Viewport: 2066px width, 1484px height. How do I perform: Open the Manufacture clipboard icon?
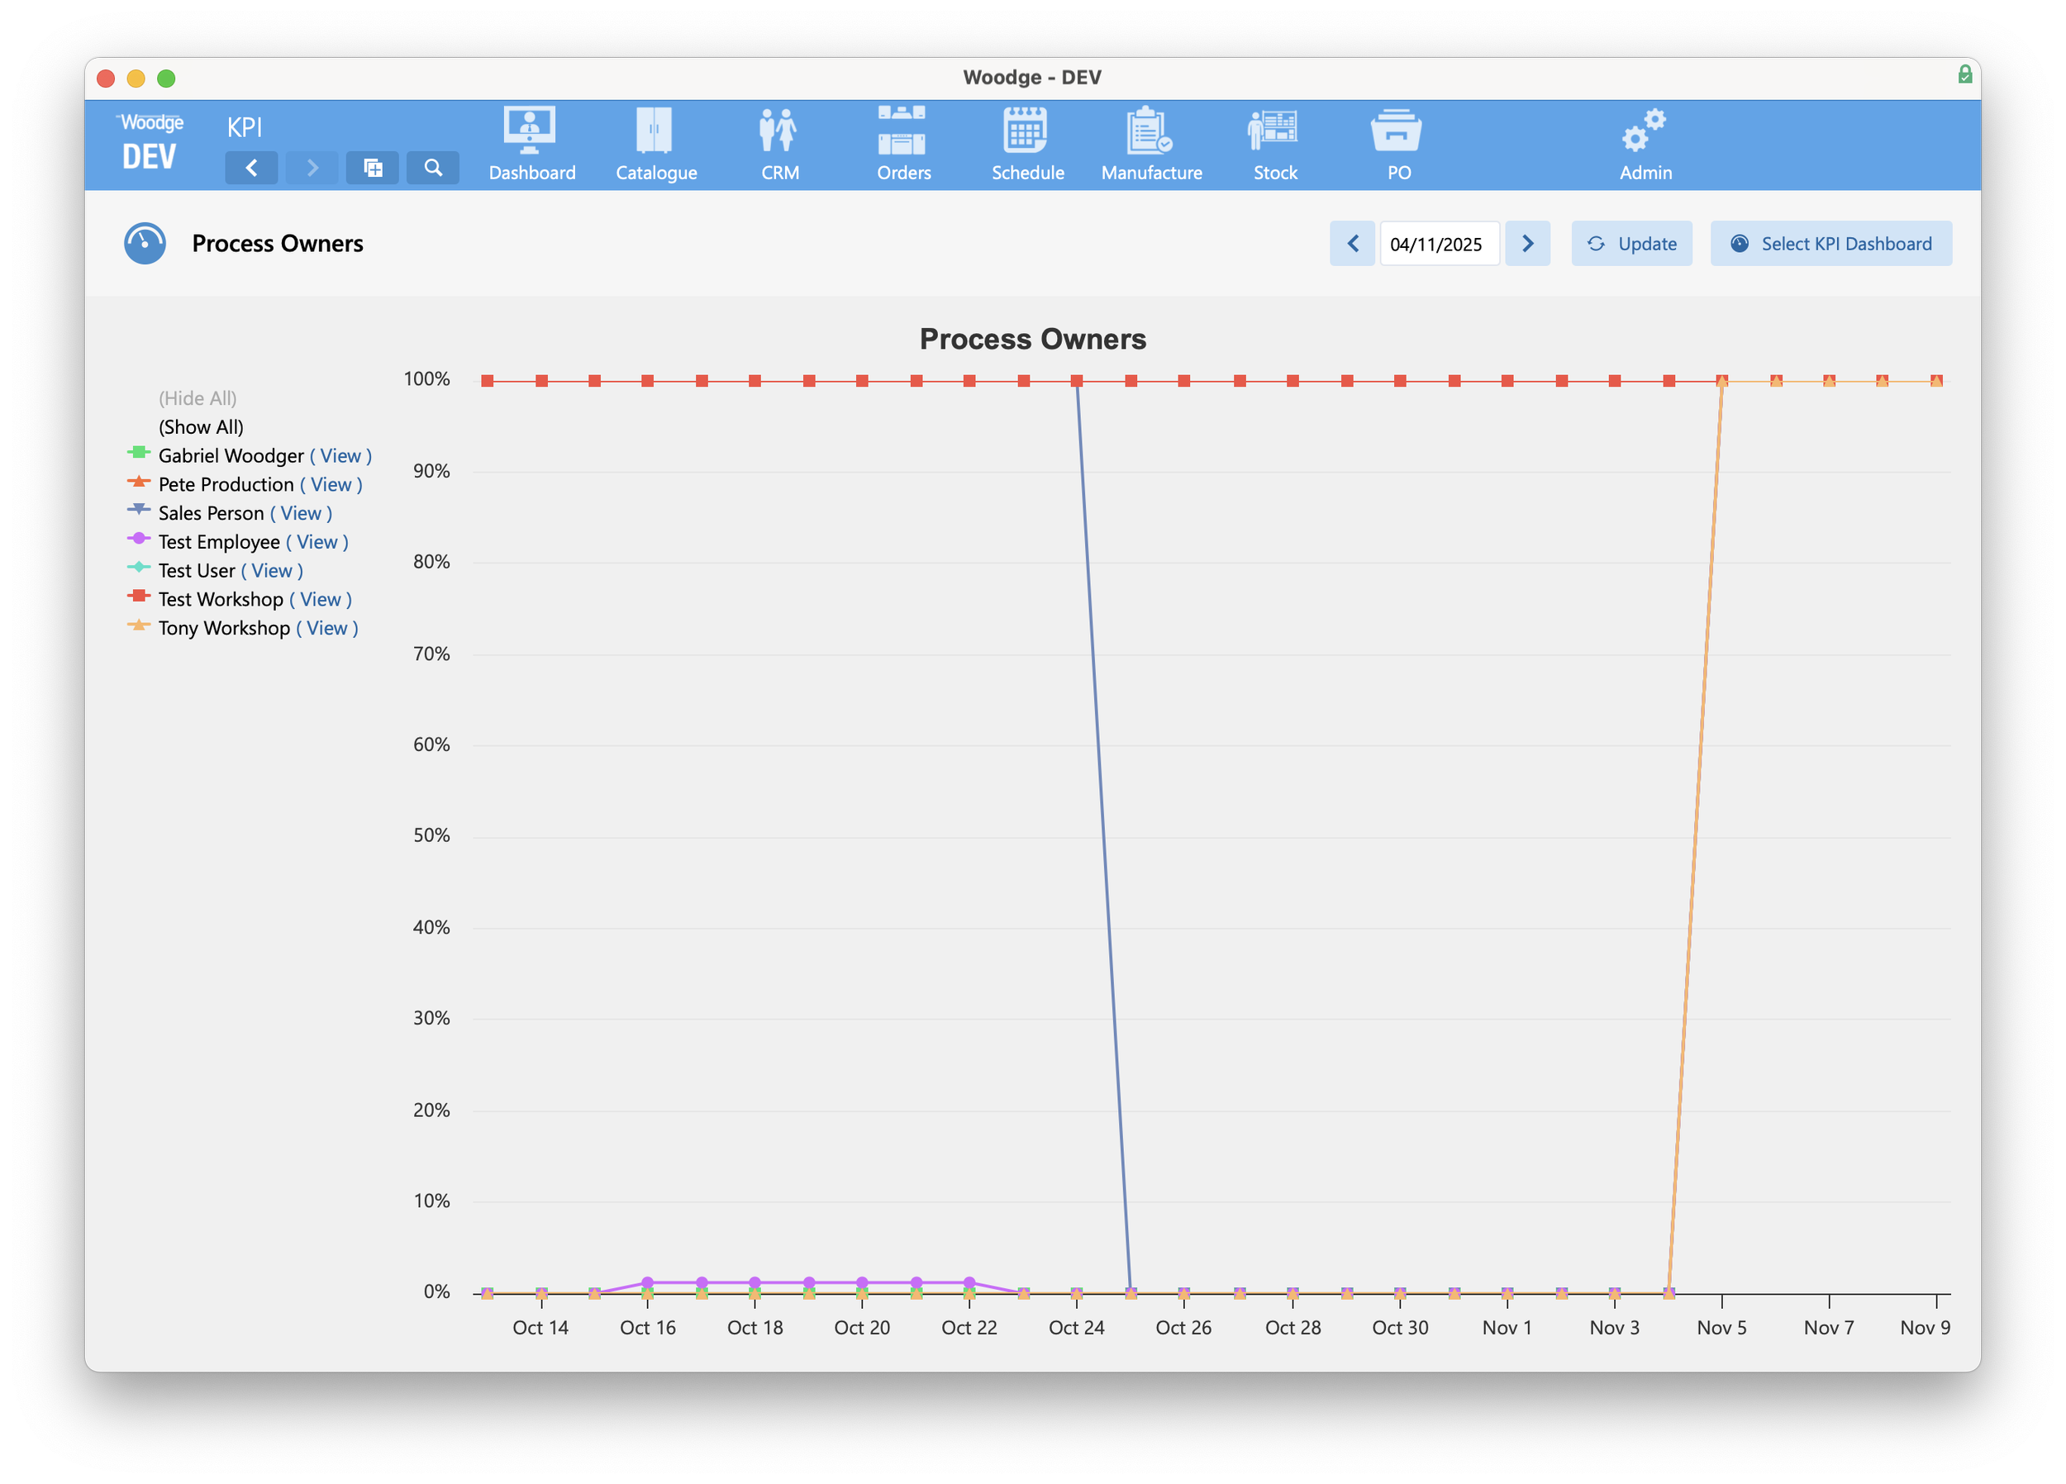click(x=1150, y=131)
